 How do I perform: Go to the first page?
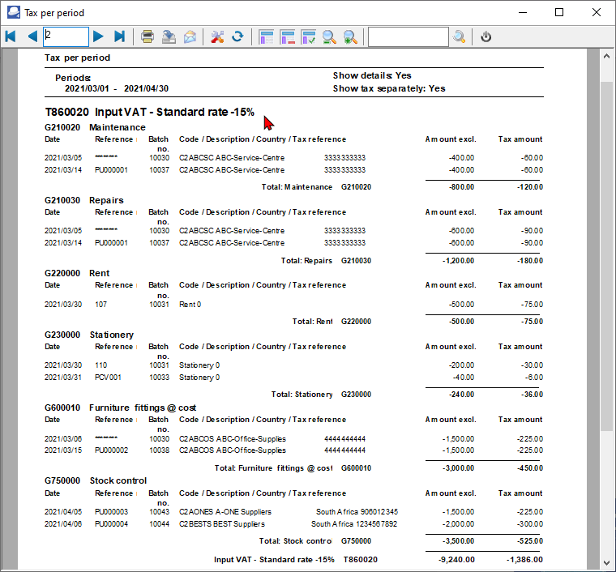[11, 36]
